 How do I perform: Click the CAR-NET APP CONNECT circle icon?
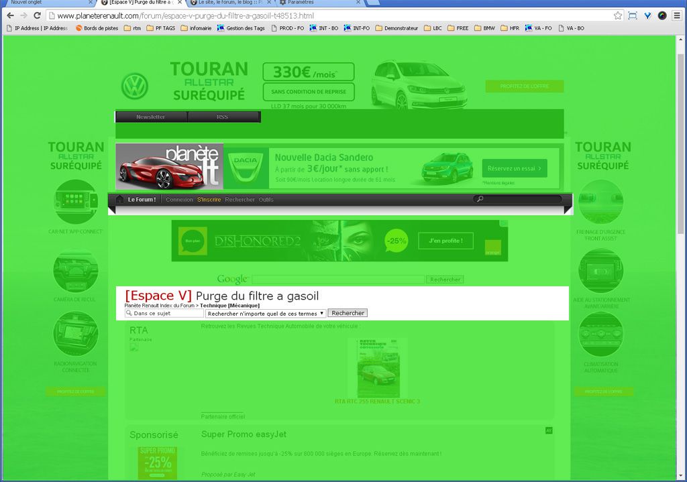click(76, 202)
